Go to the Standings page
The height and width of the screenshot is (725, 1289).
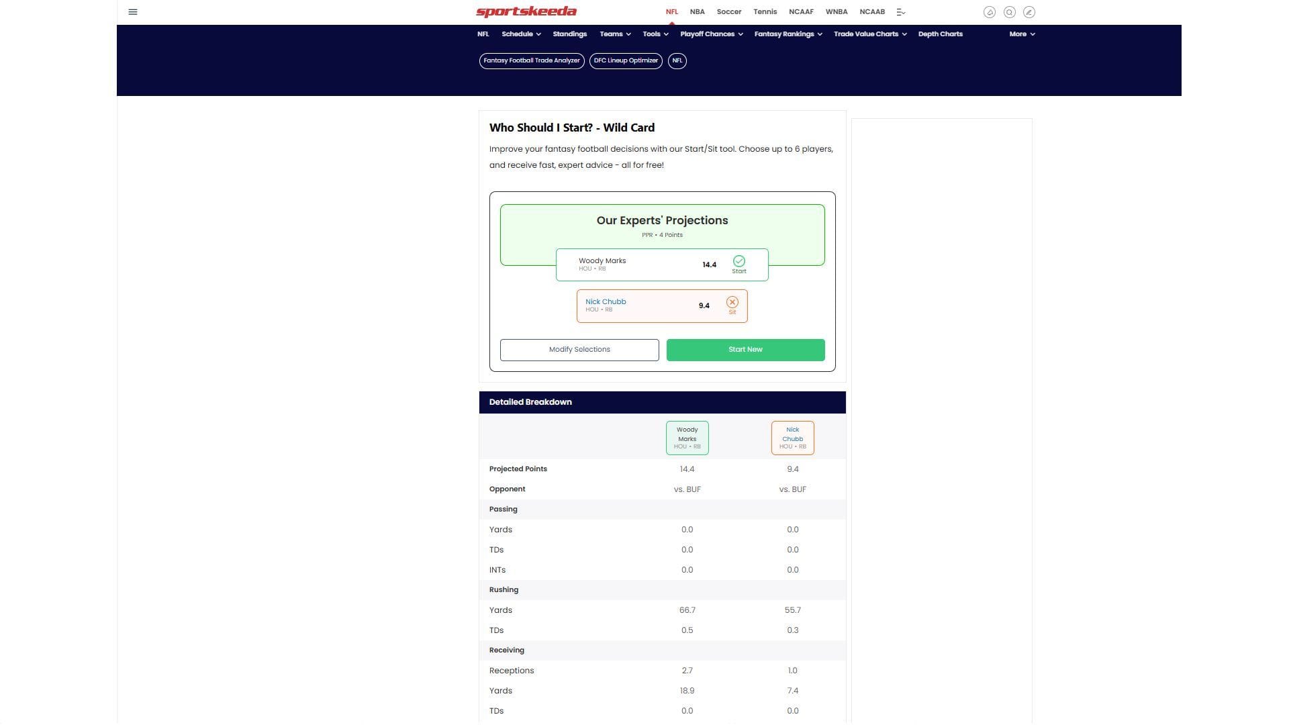click(x=569, y=34)
